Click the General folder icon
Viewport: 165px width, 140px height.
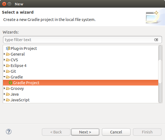point(8,54)
